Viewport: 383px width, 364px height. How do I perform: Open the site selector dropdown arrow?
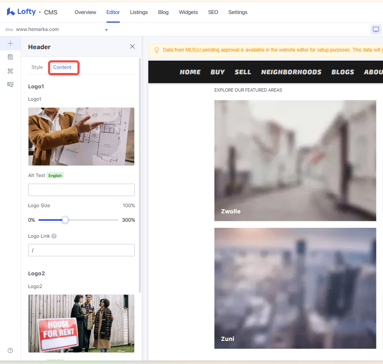point(106,30)
